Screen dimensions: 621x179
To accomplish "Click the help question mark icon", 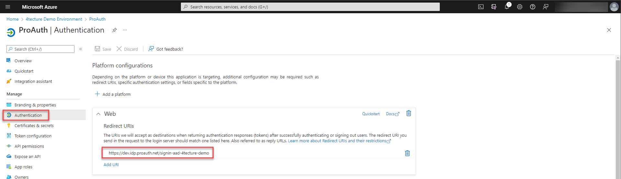I will click(533, 7).
